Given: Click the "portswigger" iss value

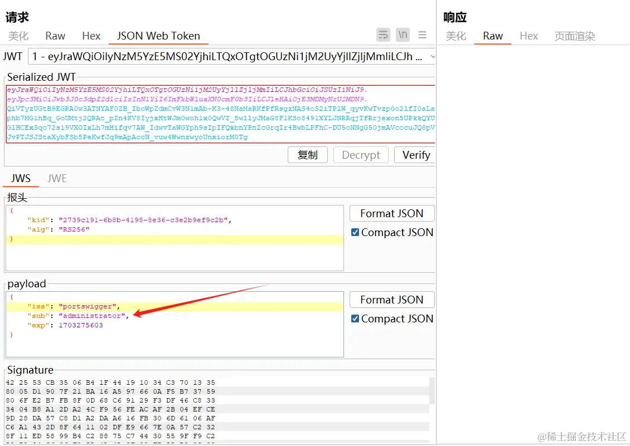Looking at the screenshot, I should pos(88,306).
